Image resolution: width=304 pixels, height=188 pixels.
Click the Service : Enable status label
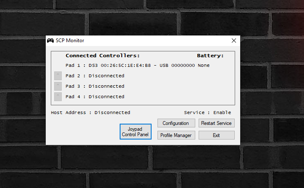[207, 113]
